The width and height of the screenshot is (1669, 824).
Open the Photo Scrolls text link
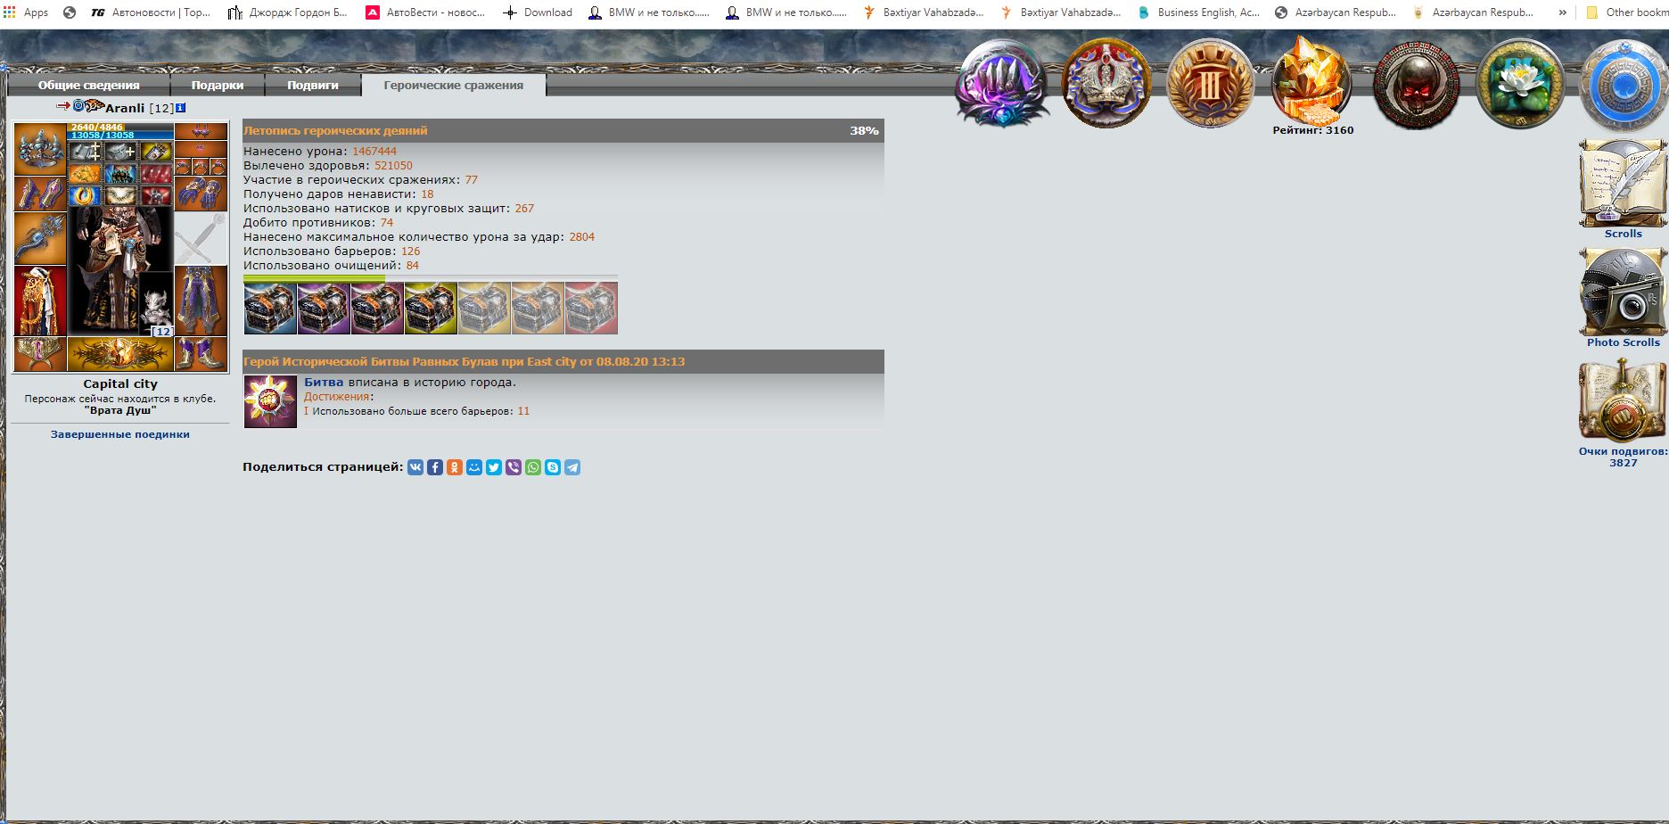1623,342
